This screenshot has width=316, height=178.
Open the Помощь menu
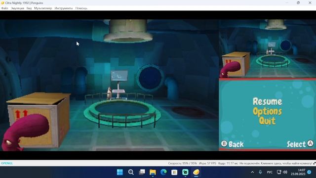pos(81,8)
